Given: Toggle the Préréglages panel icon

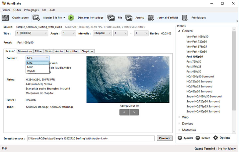Looking at the screenshot, I should [185, 18].
